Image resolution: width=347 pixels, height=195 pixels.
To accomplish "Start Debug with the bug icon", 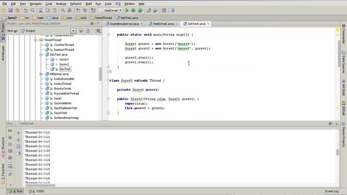I will point(133,10).
